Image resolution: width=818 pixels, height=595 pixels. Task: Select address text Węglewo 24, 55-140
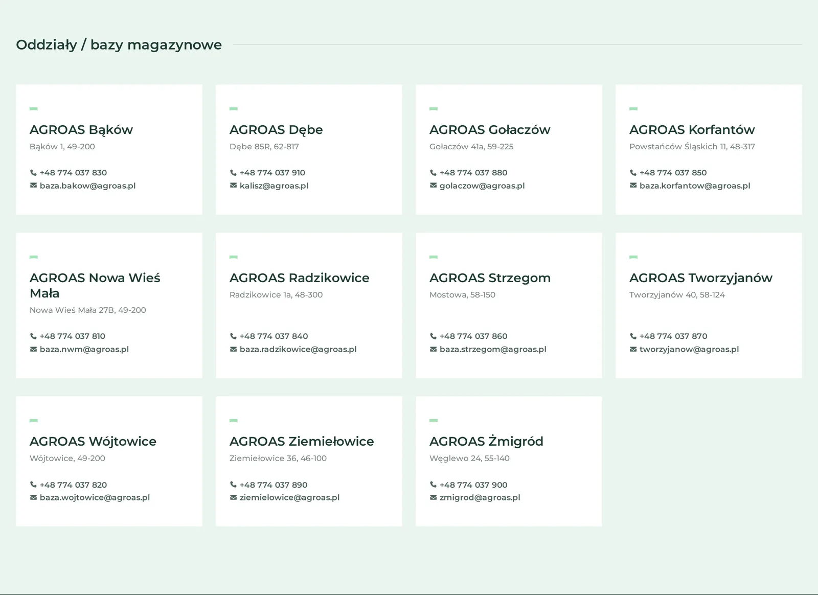[x=469, y=458]
